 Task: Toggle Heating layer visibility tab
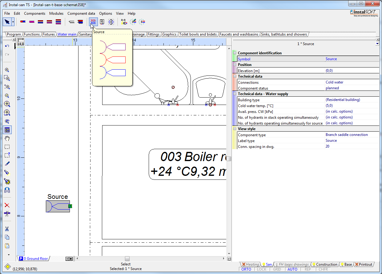(x=250, y=264)
